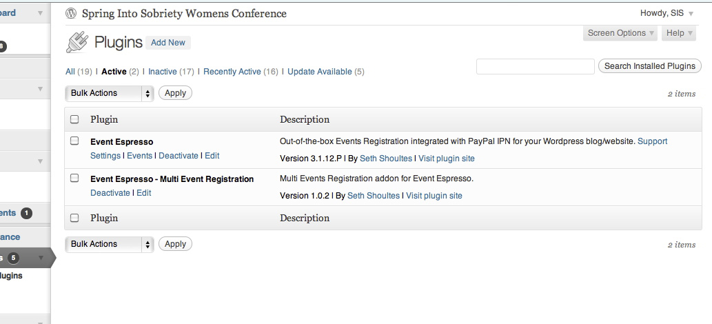Edit the Event Espresso plugin
712x324 pixels.
(212, 155)
